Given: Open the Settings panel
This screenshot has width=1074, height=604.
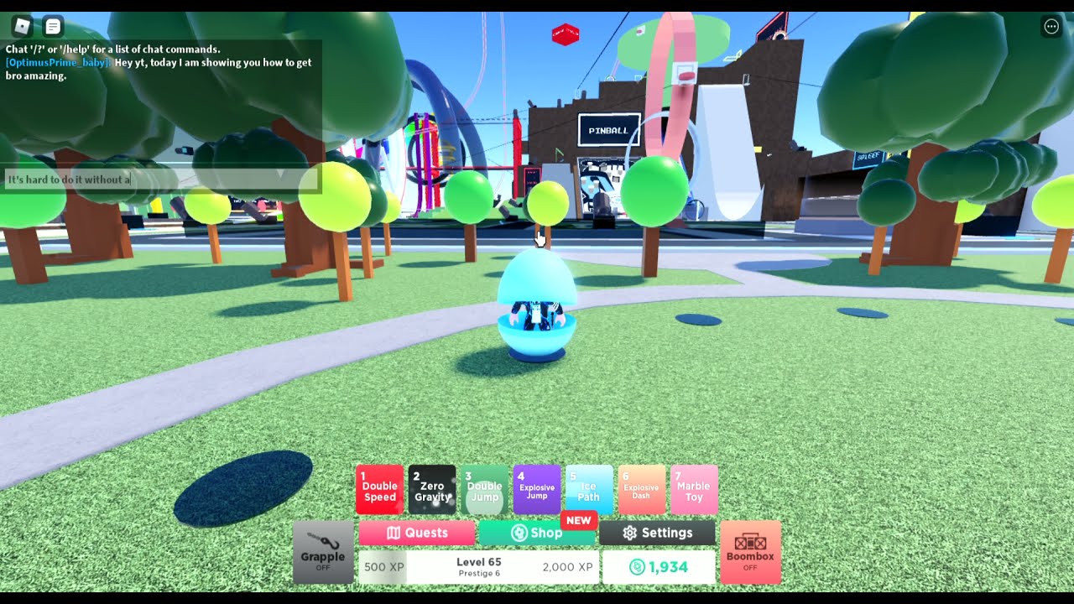Looking at the screenshot, I should pyautogui.click(x=657, y=533).
